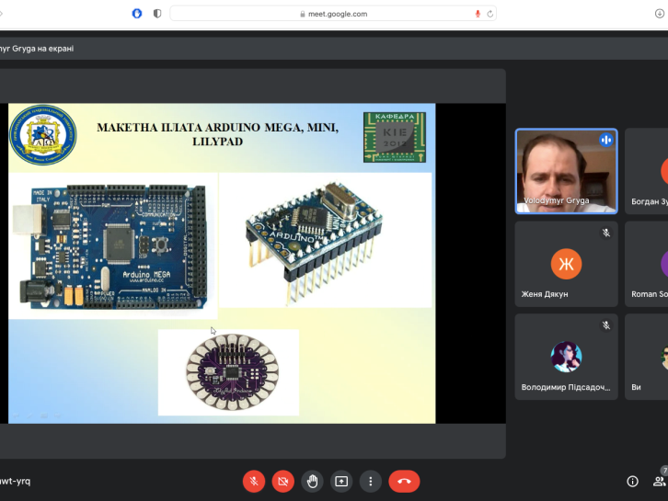Open the browser privacy report shield
The width and height of the screenshot is (668, 501).
157,14
